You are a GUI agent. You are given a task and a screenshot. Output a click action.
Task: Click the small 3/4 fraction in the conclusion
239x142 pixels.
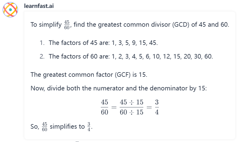[88, 127]
